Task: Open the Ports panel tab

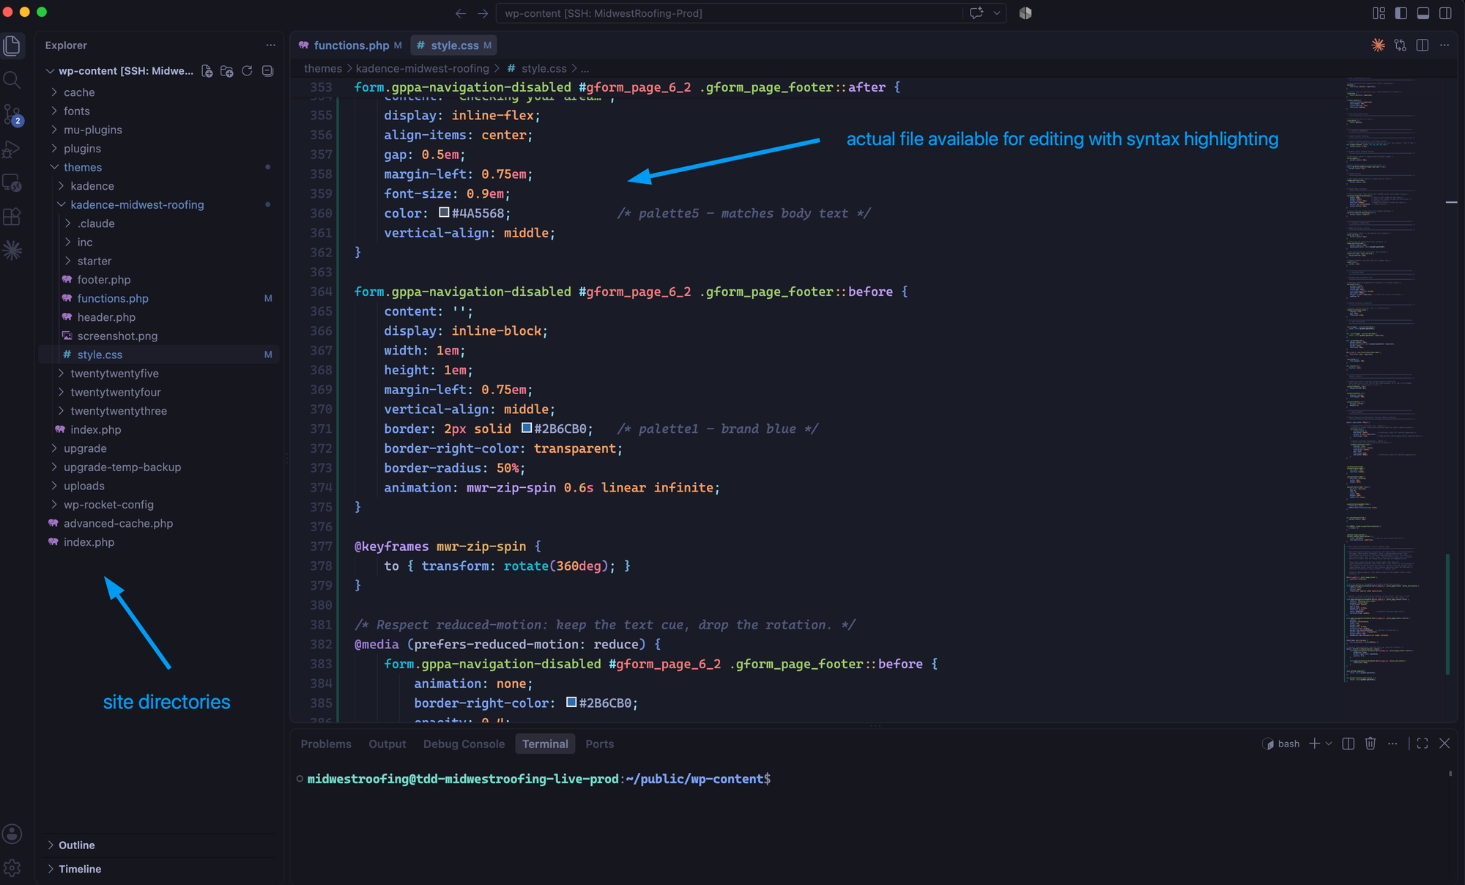Action: click(600, 744)
